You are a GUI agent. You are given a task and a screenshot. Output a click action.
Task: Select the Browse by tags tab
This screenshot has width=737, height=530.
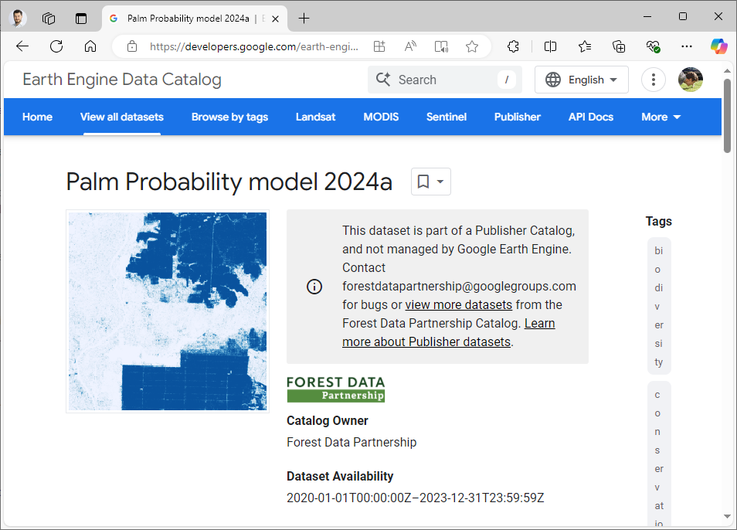pyautogui.click(x=229, y=117)
